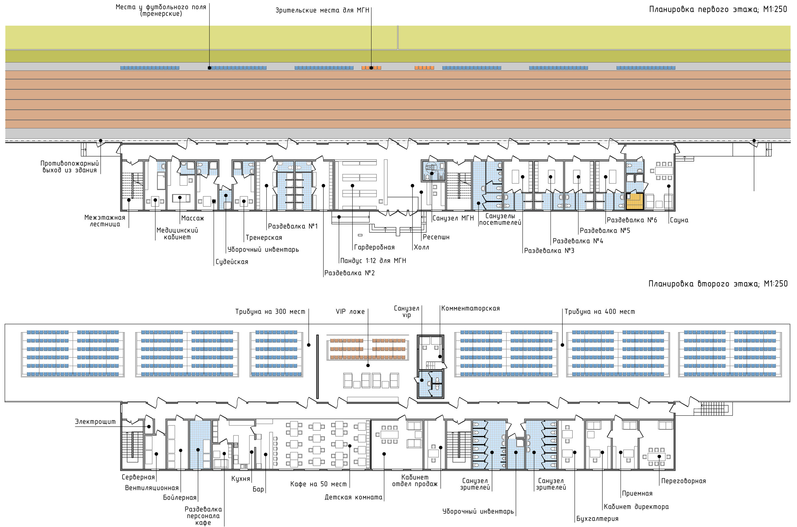Click the 'Межэтажная лестница' label
This screenshot has height=527, width=797.
tap(105, 221)
